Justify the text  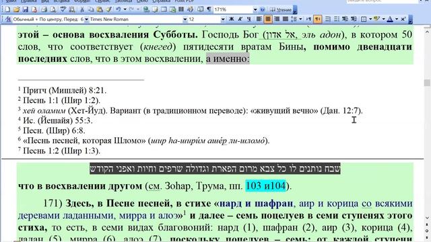tap(286, 19)
